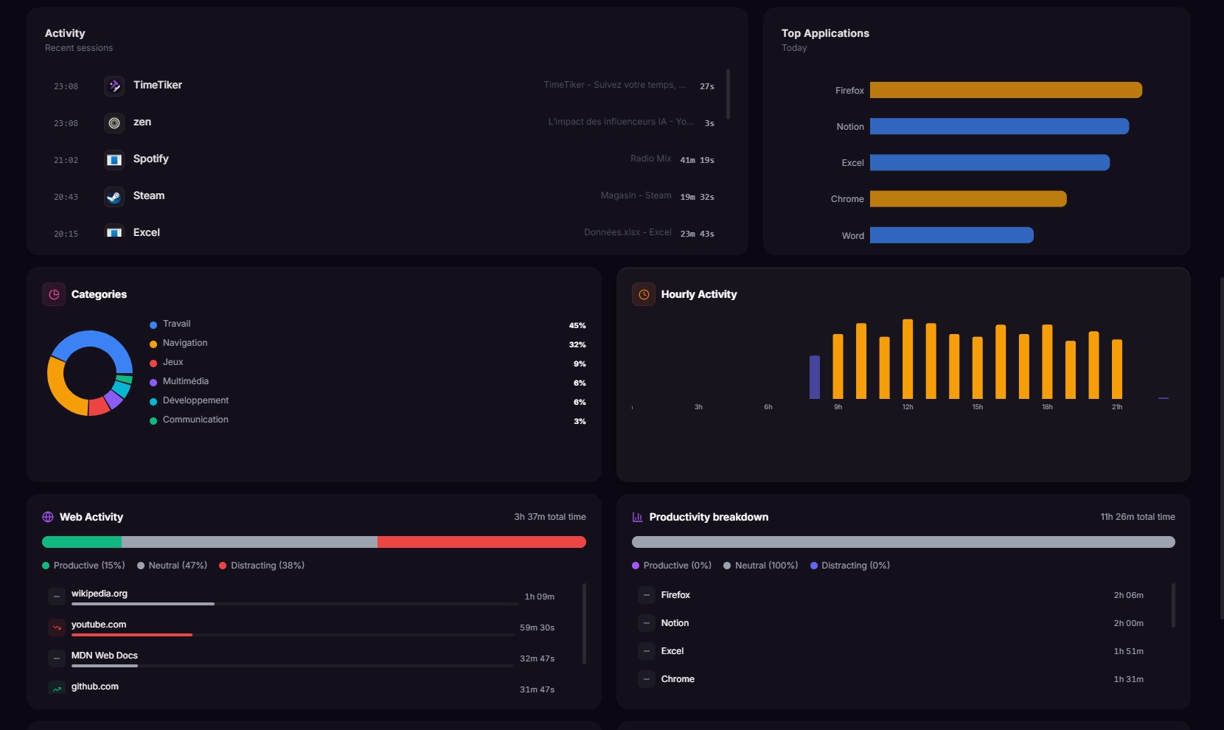The image size is (1224, 730).
Task: Click the green Productive segment of web bar
Action: point(82,542)
